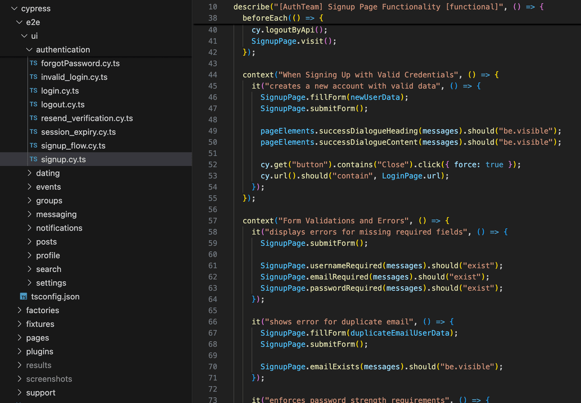Click the TS icon of selected signup.cy.ts

pos(33,159)
